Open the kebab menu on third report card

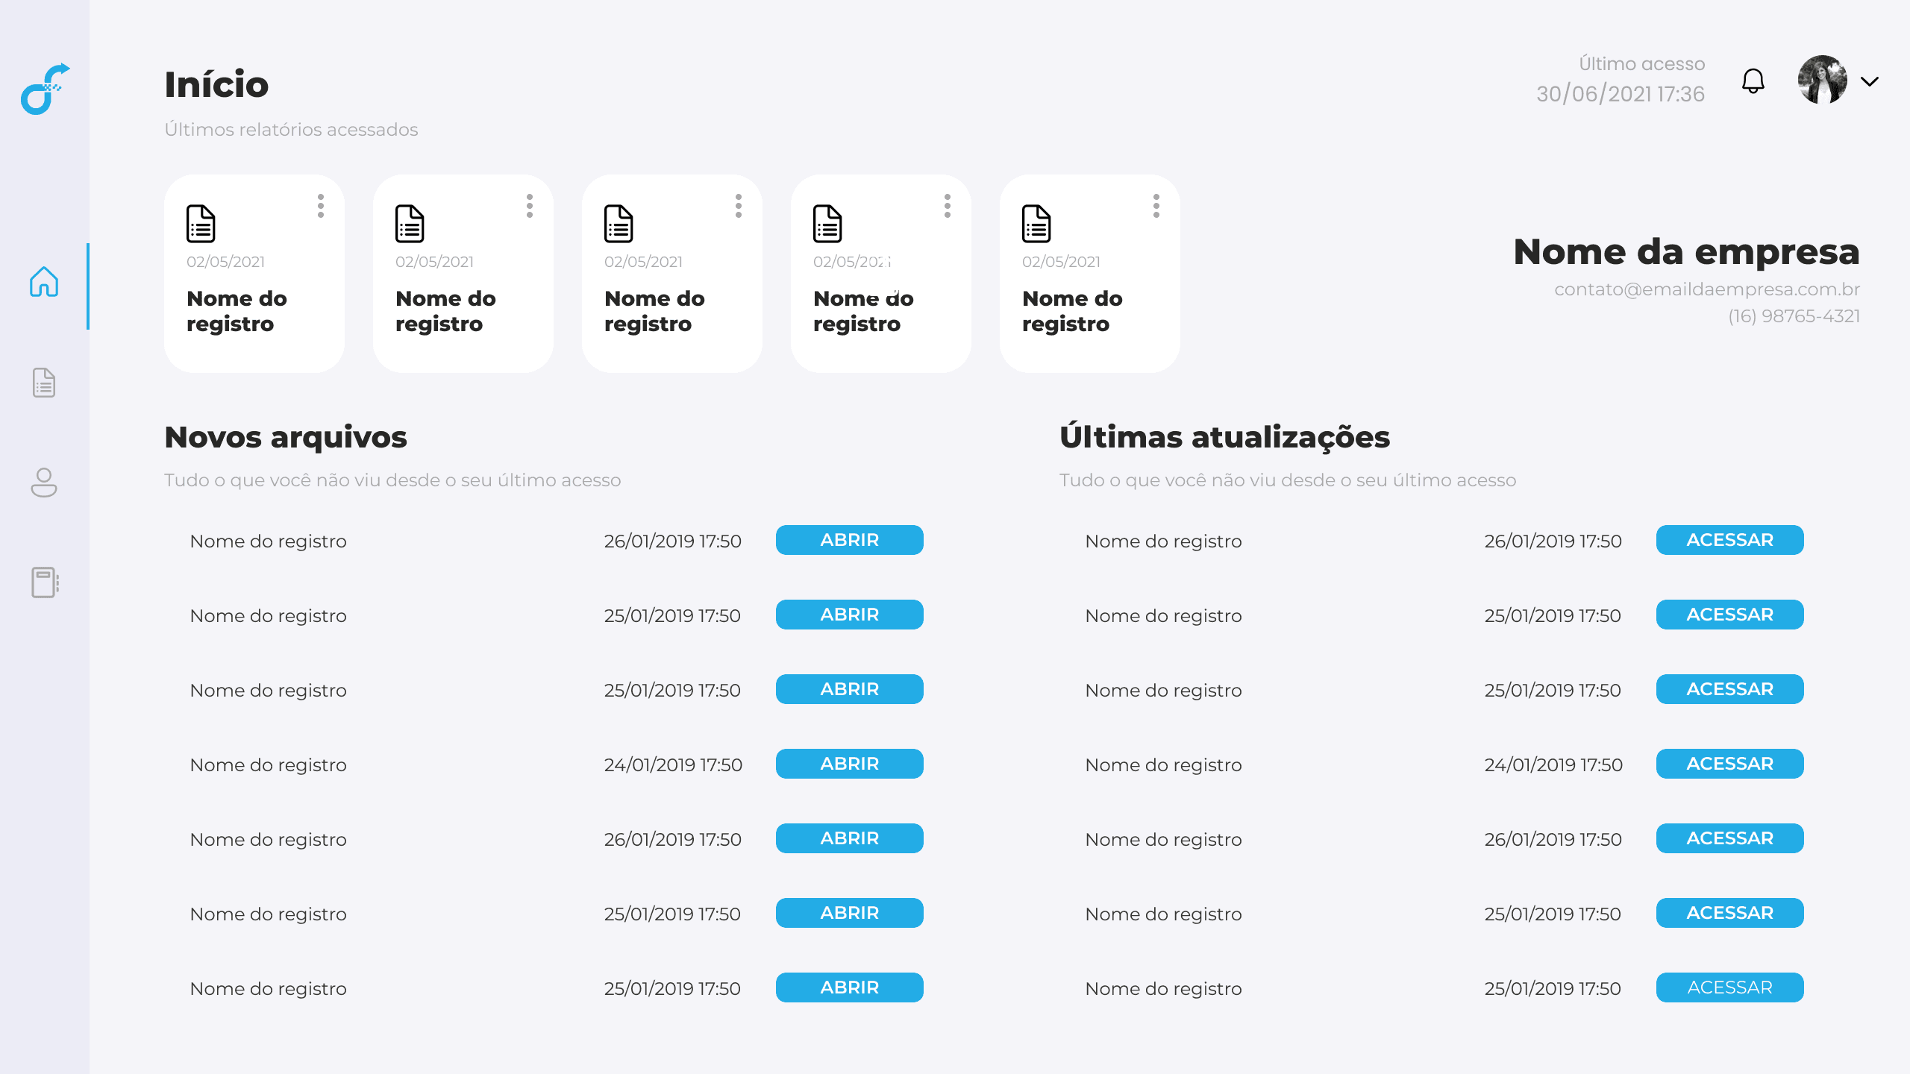tap(739, 207)
